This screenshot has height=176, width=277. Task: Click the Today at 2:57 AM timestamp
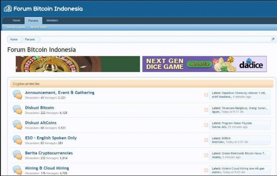pos(237,142)
